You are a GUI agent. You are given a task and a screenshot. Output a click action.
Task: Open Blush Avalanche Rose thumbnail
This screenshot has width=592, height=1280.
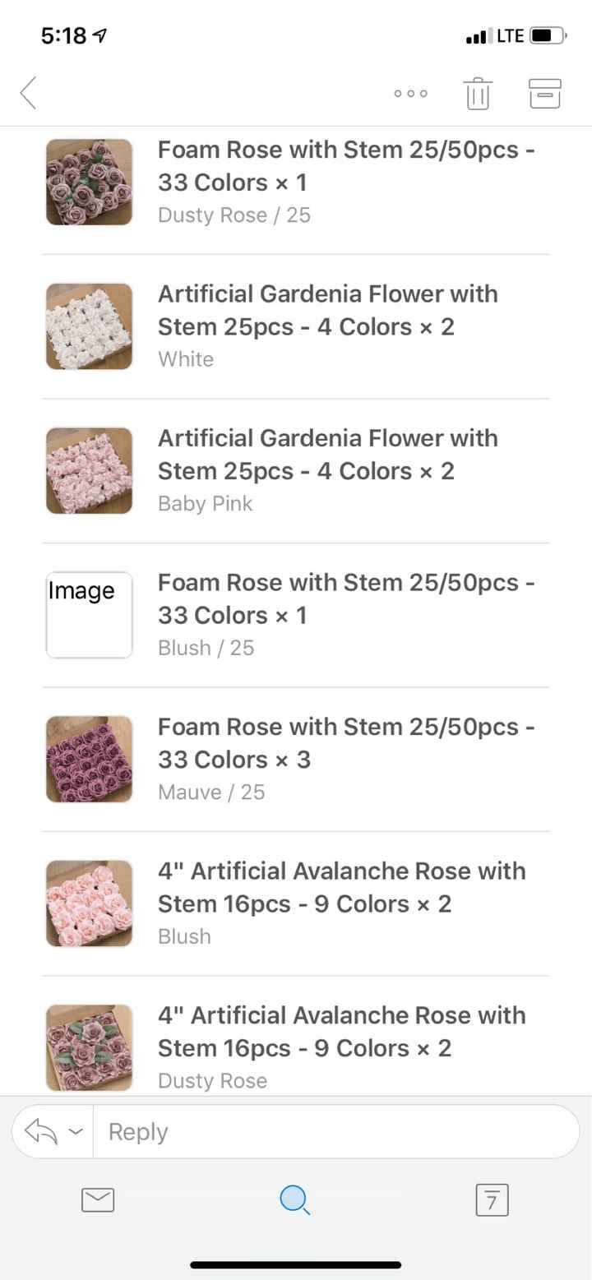(x=89, y=903)
